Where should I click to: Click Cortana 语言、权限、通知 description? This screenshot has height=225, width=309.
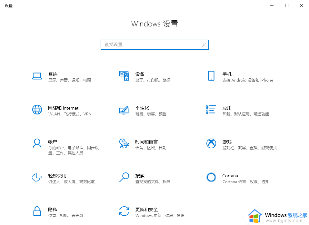[x=246, y=182]
